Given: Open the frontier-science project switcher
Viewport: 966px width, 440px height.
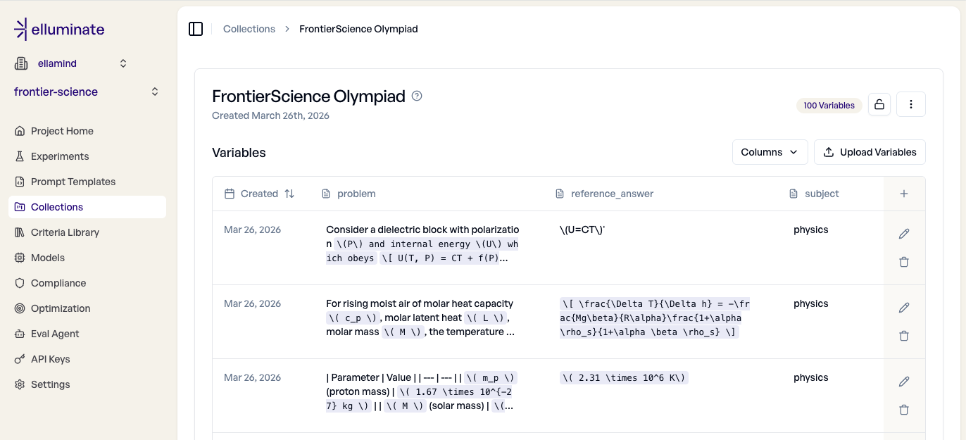Looking at the screenshot, I should point(154,91).
